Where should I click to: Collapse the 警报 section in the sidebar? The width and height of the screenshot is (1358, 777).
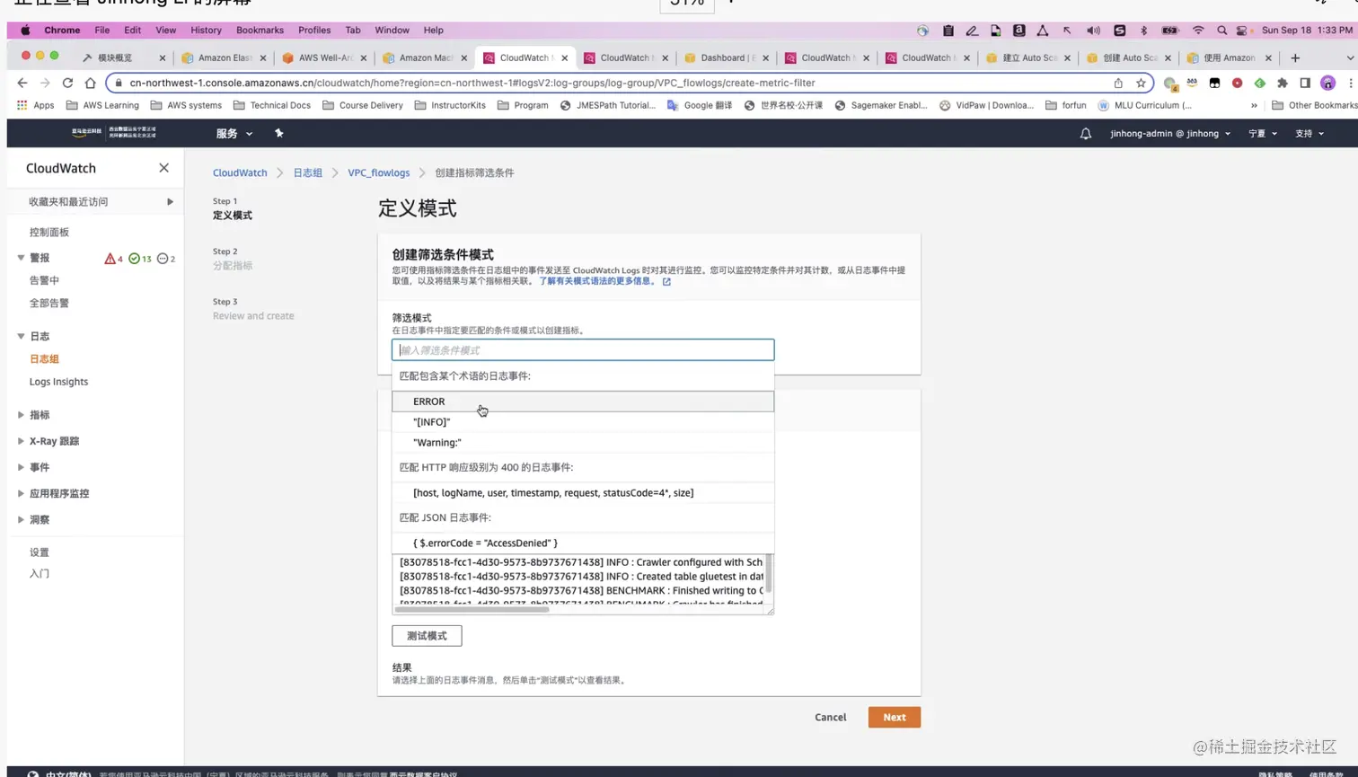coord(21,258)
